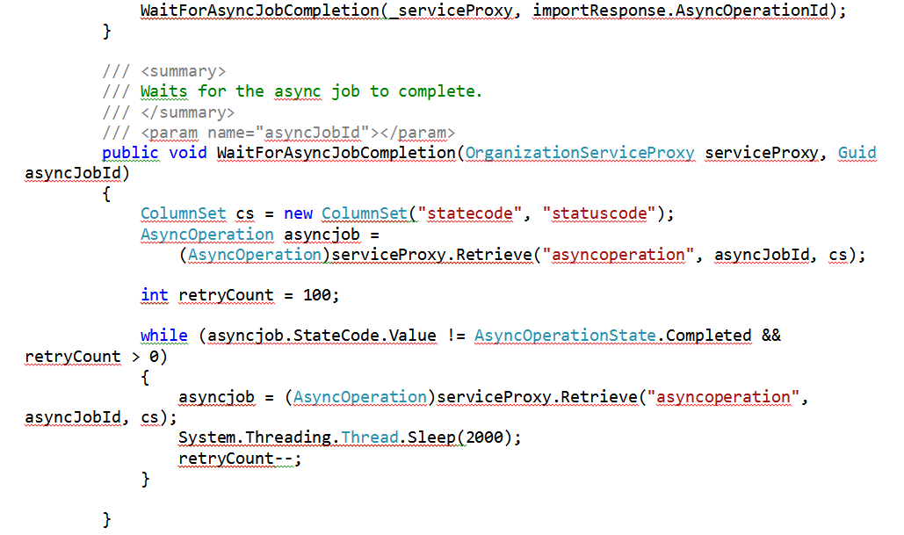Click the 'new' keyword before ColumnSet
Screen dimensions: 904x535
(x=297, y=214)
